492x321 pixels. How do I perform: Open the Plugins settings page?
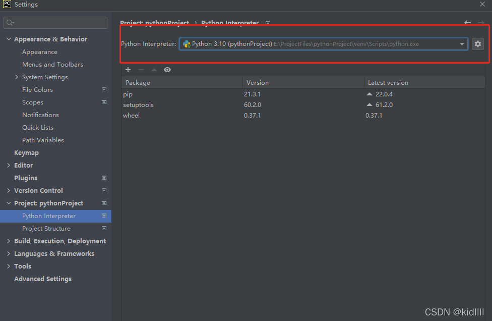(26, 178)
